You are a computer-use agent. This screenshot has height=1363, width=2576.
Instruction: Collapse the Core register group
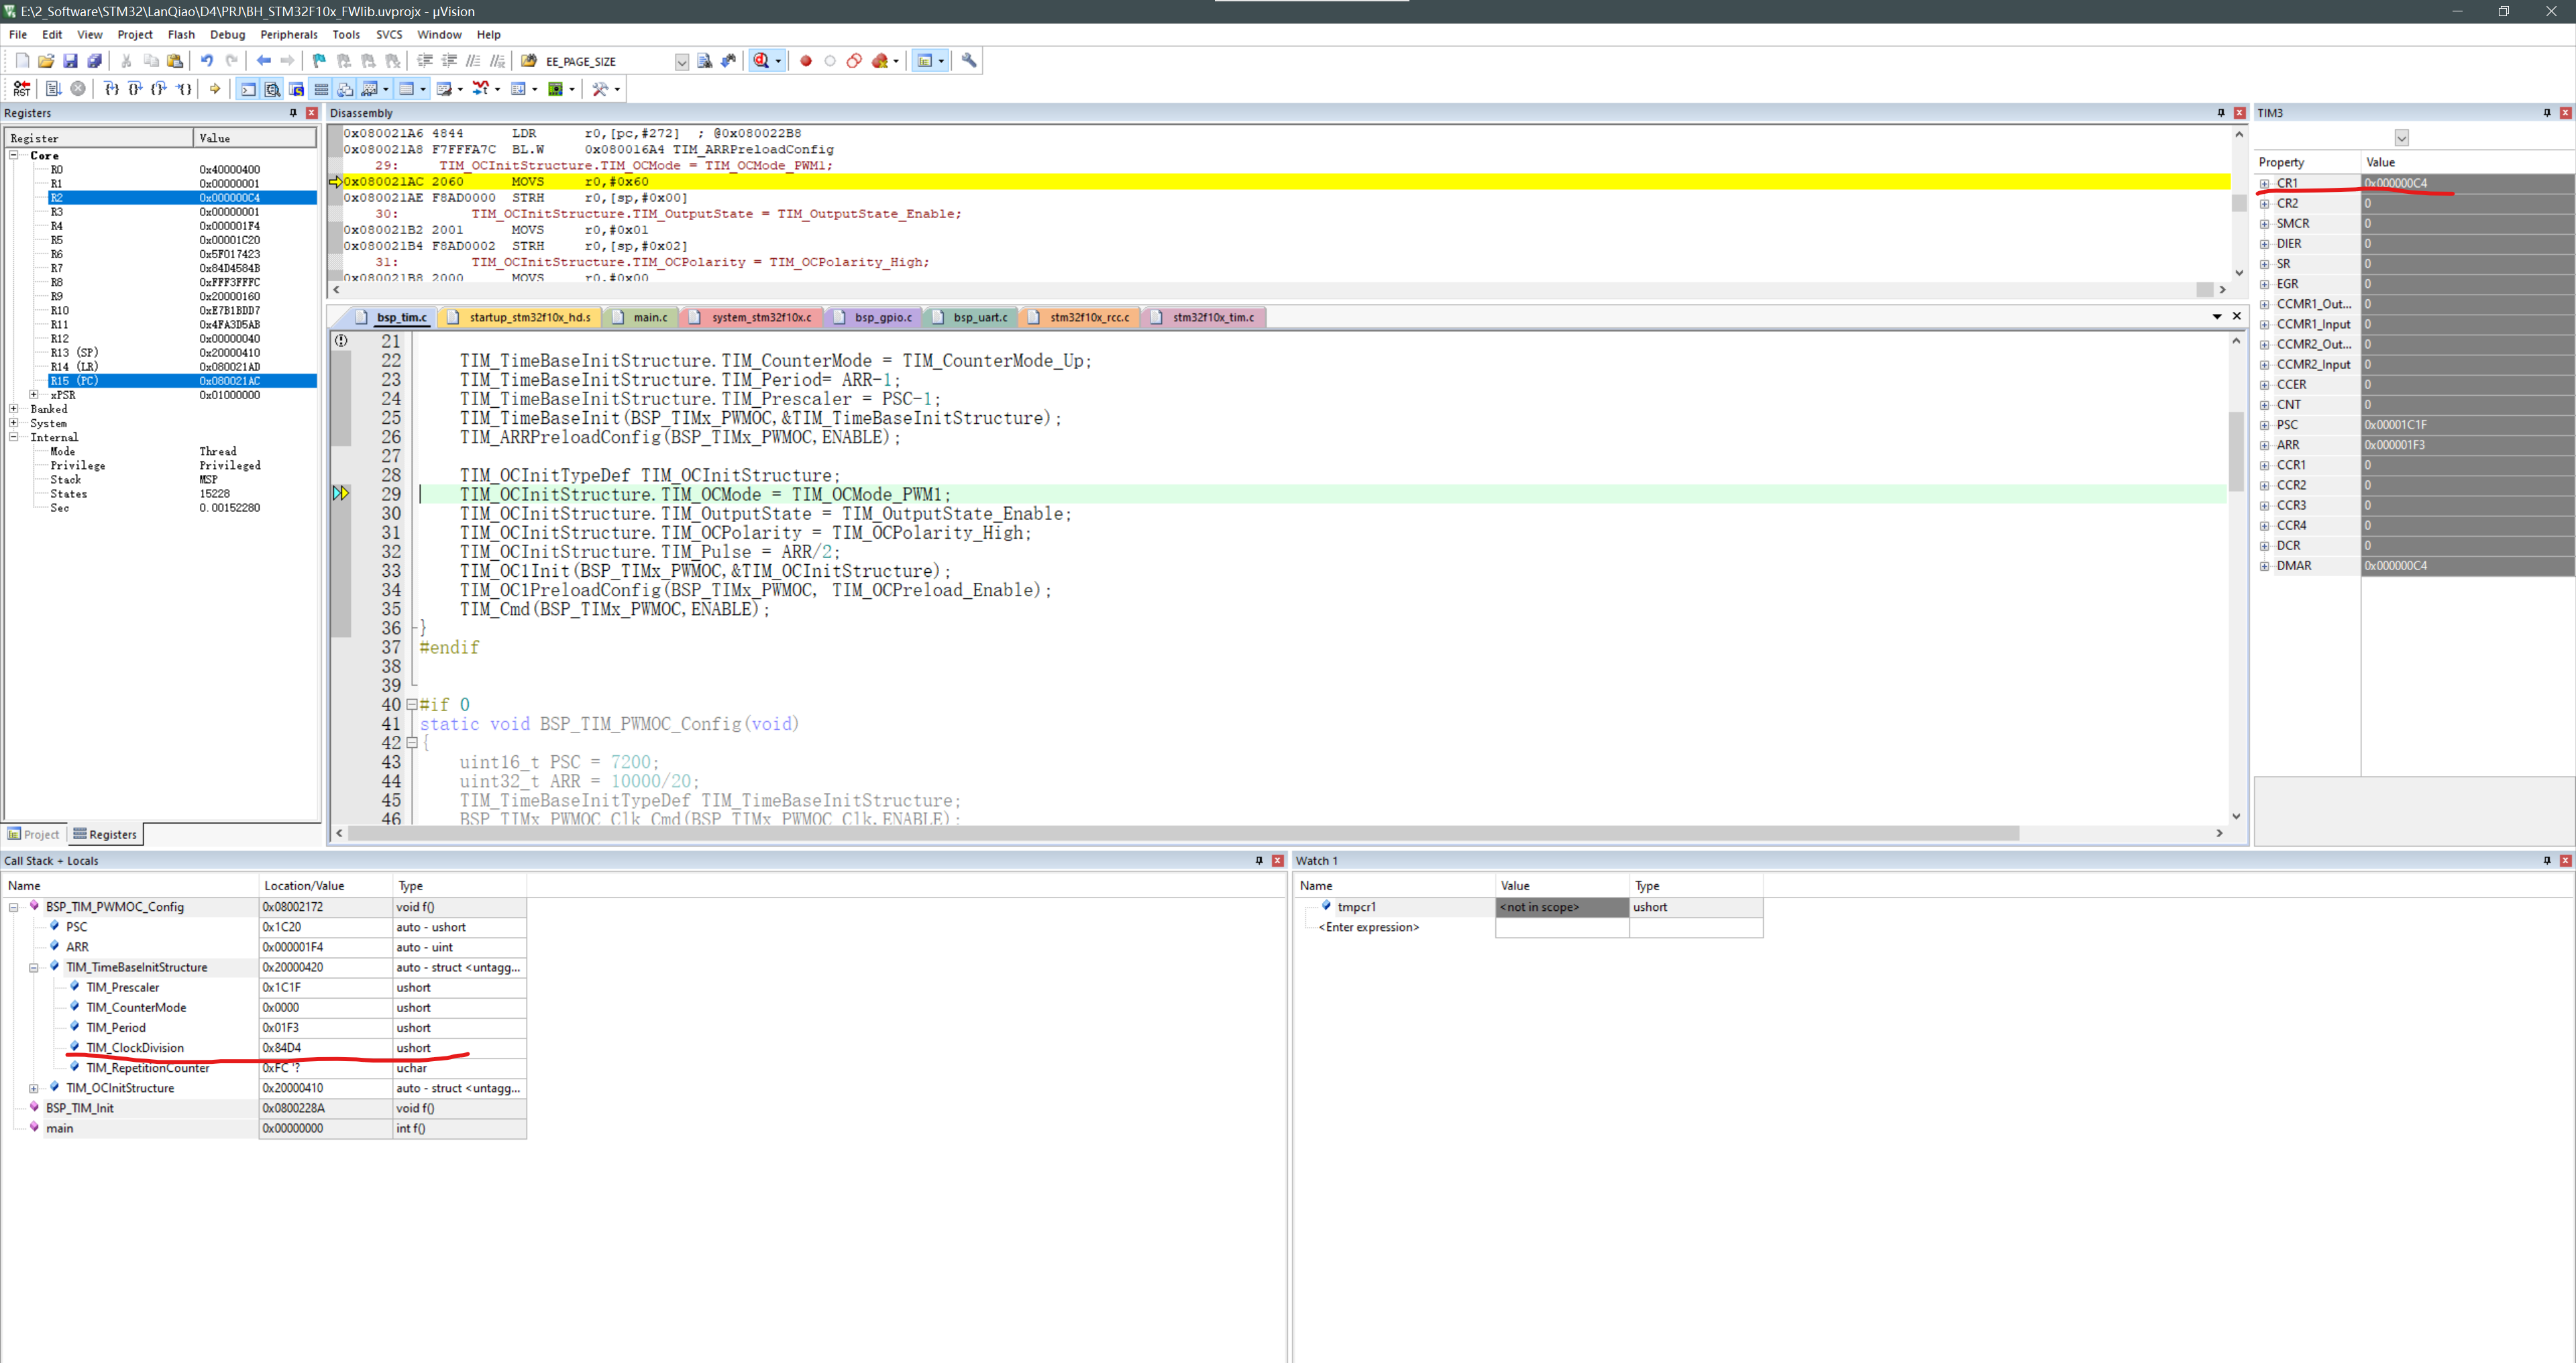(14, 155)
